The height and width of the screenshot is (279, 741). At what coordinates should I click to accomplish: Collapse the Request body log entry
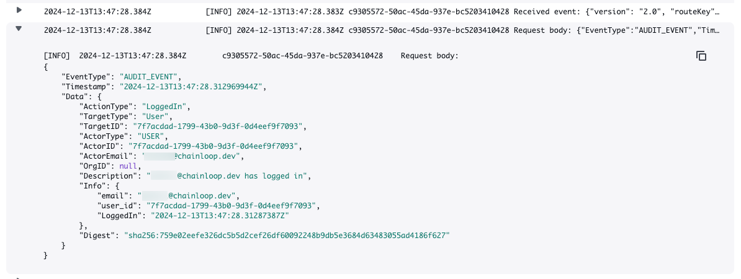point(19,29)
